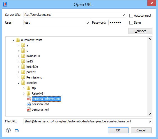The image size is (158, 139).
Task: Open the User dropdown arrow
Action: click(x=88, y=23)
